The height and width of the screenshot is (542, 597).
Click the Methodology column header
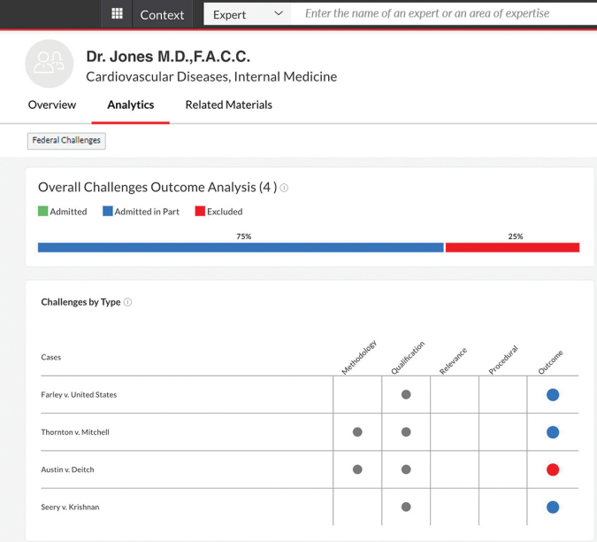pos(359,357)
